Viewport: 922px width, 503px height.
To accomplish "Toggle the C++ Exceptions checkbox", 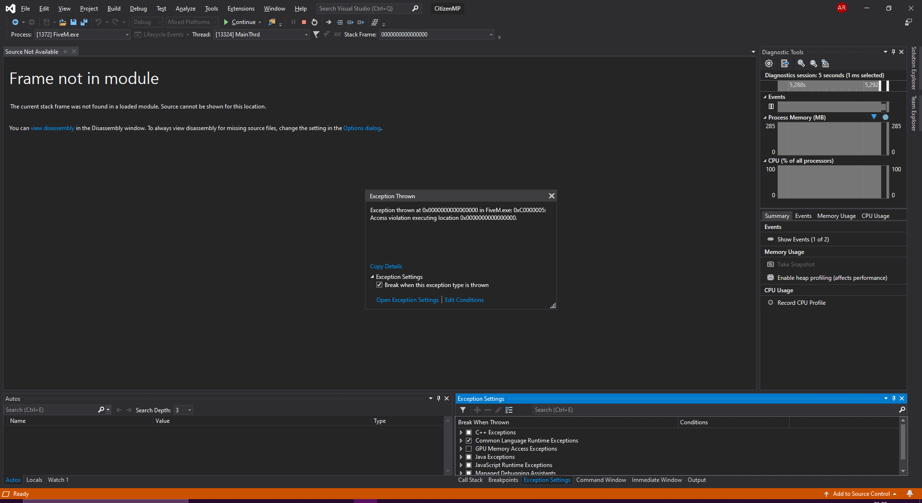I will (469, 432).
